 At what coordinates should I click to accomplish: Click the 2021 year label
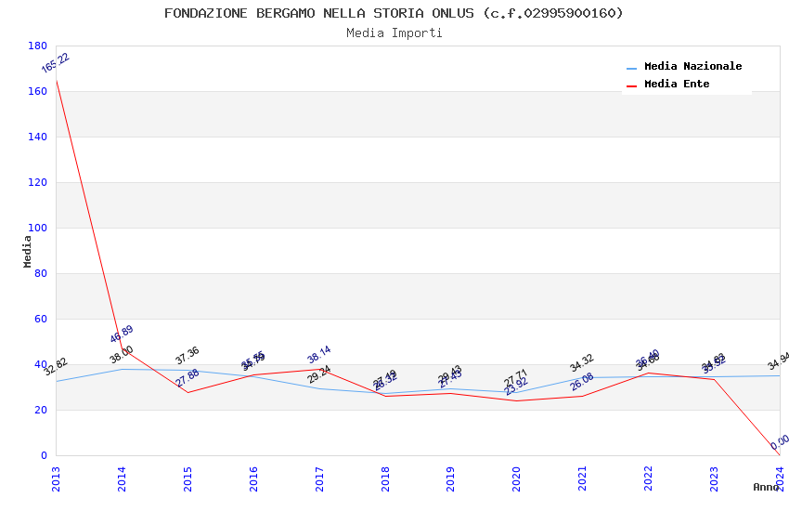583,478
